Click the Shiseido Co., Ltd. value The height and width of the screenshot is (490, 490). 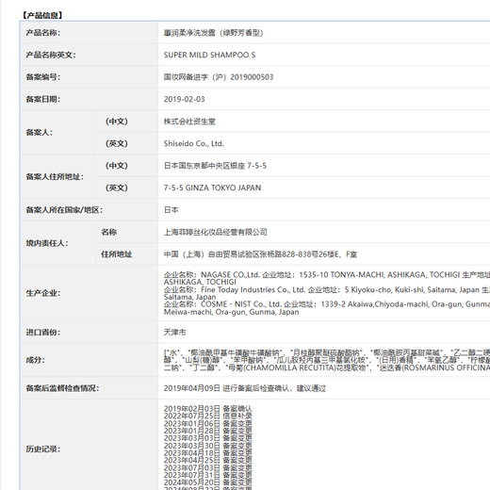pyautogui.click(x=194, y=143)
